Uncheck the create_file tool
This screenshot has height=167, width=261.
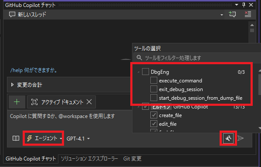pos(154,115)
